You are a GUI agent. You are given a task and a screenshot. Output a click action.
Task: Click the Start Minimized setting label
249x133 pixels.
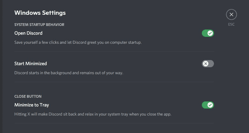click(x=31, y=64)
